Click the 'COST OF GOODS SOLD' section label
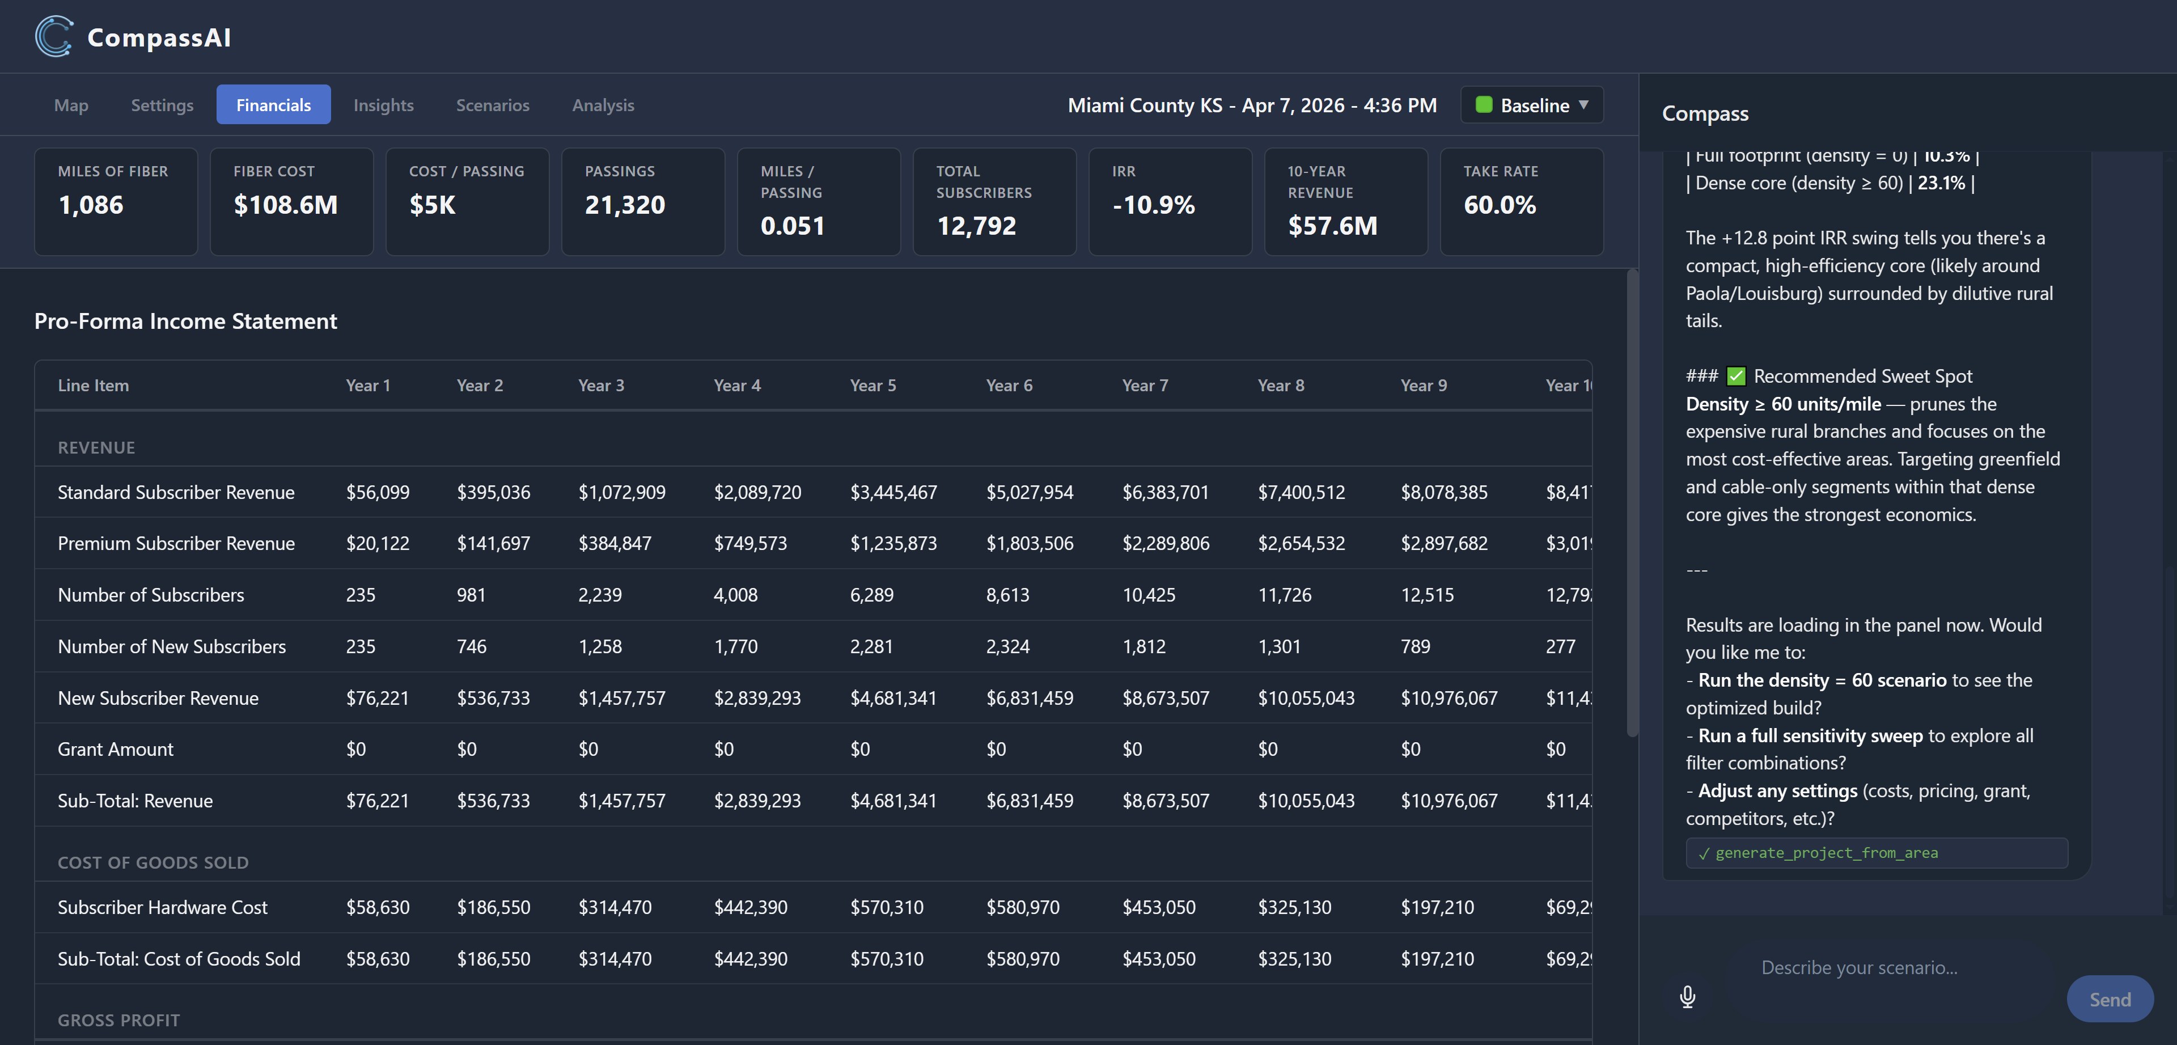Image resolution: width=2177 pixels, height=1045 pixels. [x=153, y=862]
